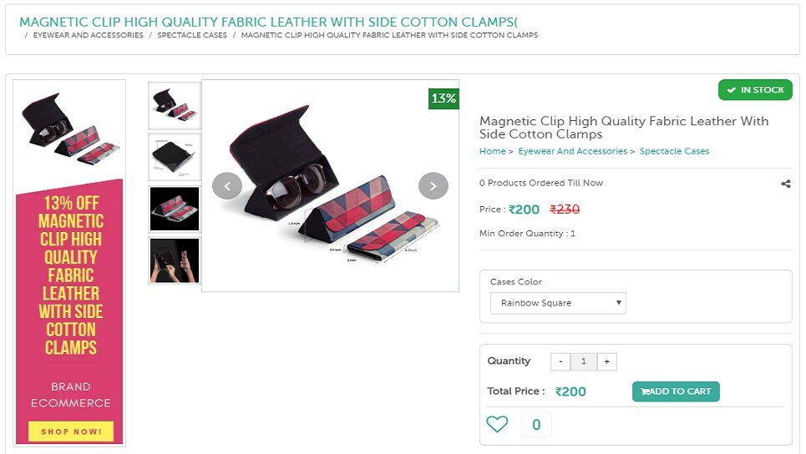This screenshot has width=806, height=454.
Task: Click the In Stock badge
Action: [755, 90]
